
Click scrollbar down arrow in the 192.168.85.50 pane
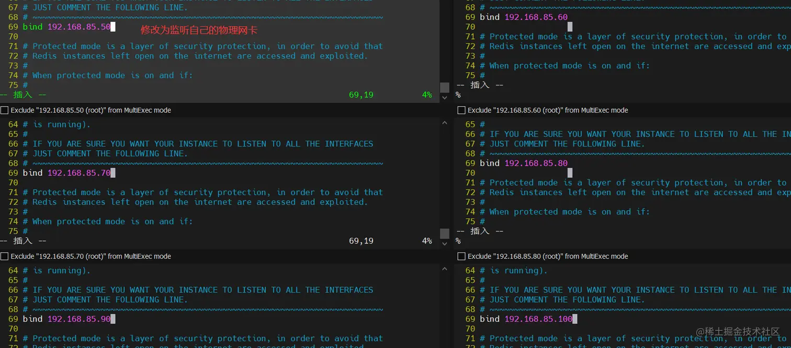coord(445,97)
